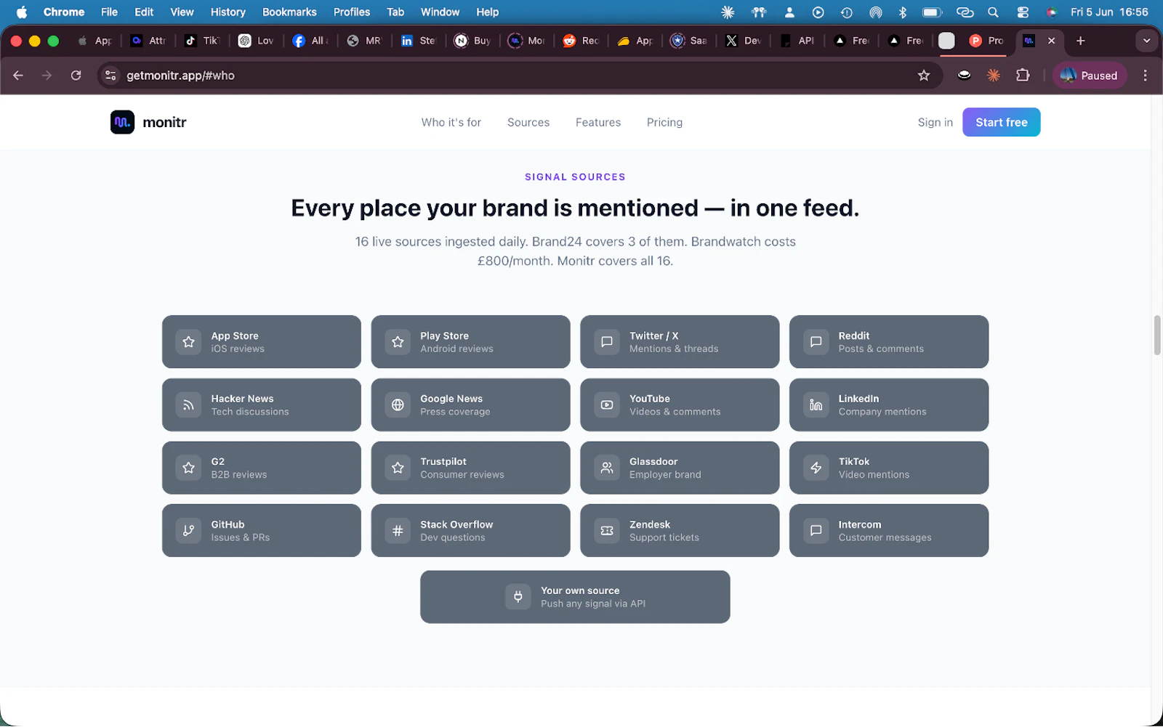Click the Zendesk Support tickets text

coord(664,537)
